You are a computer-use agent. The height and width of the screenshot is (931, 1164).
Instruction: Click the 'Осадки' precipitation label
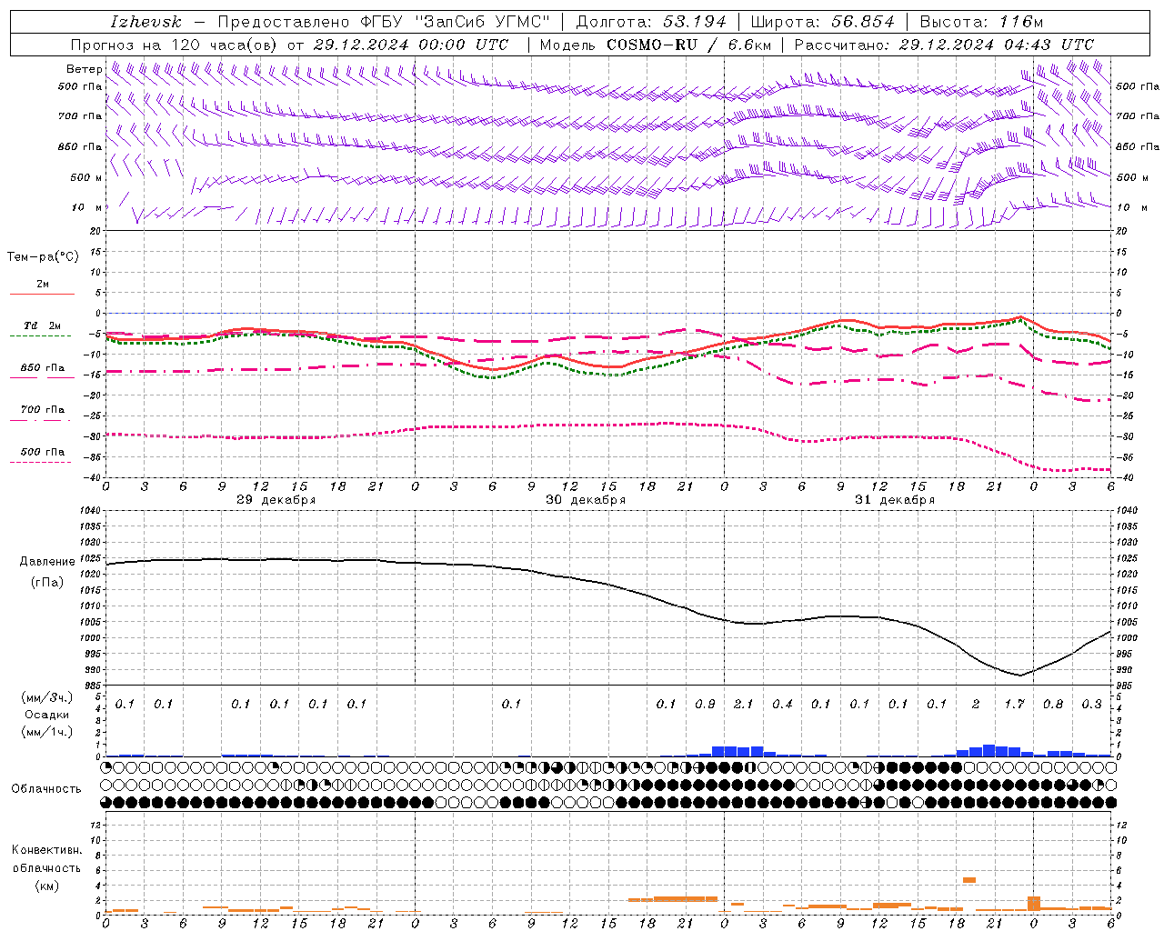pyautogui.click(x=47, y=715)
